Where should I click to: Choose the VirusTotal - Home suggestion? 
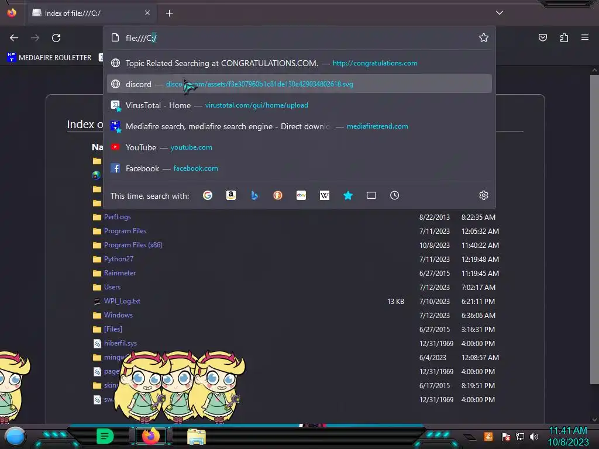(x=299, y=105)
